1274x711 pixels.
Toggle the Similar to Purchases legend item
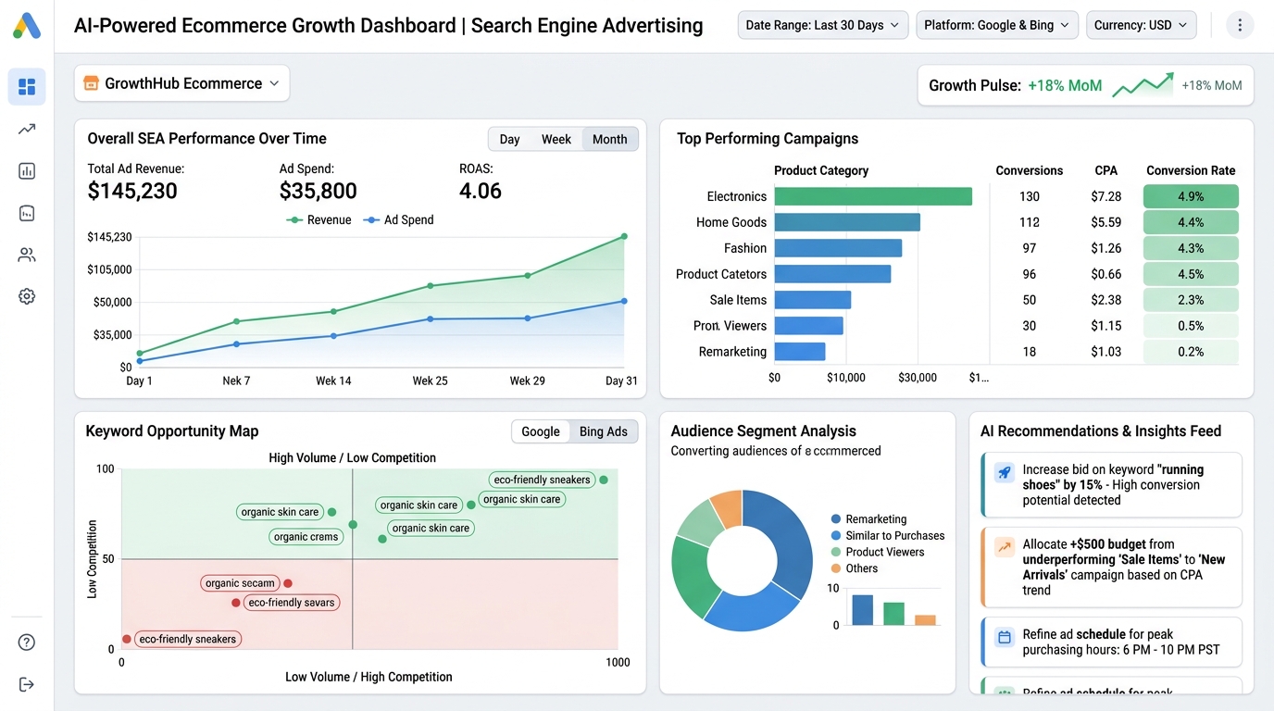[x=888, y=536]
